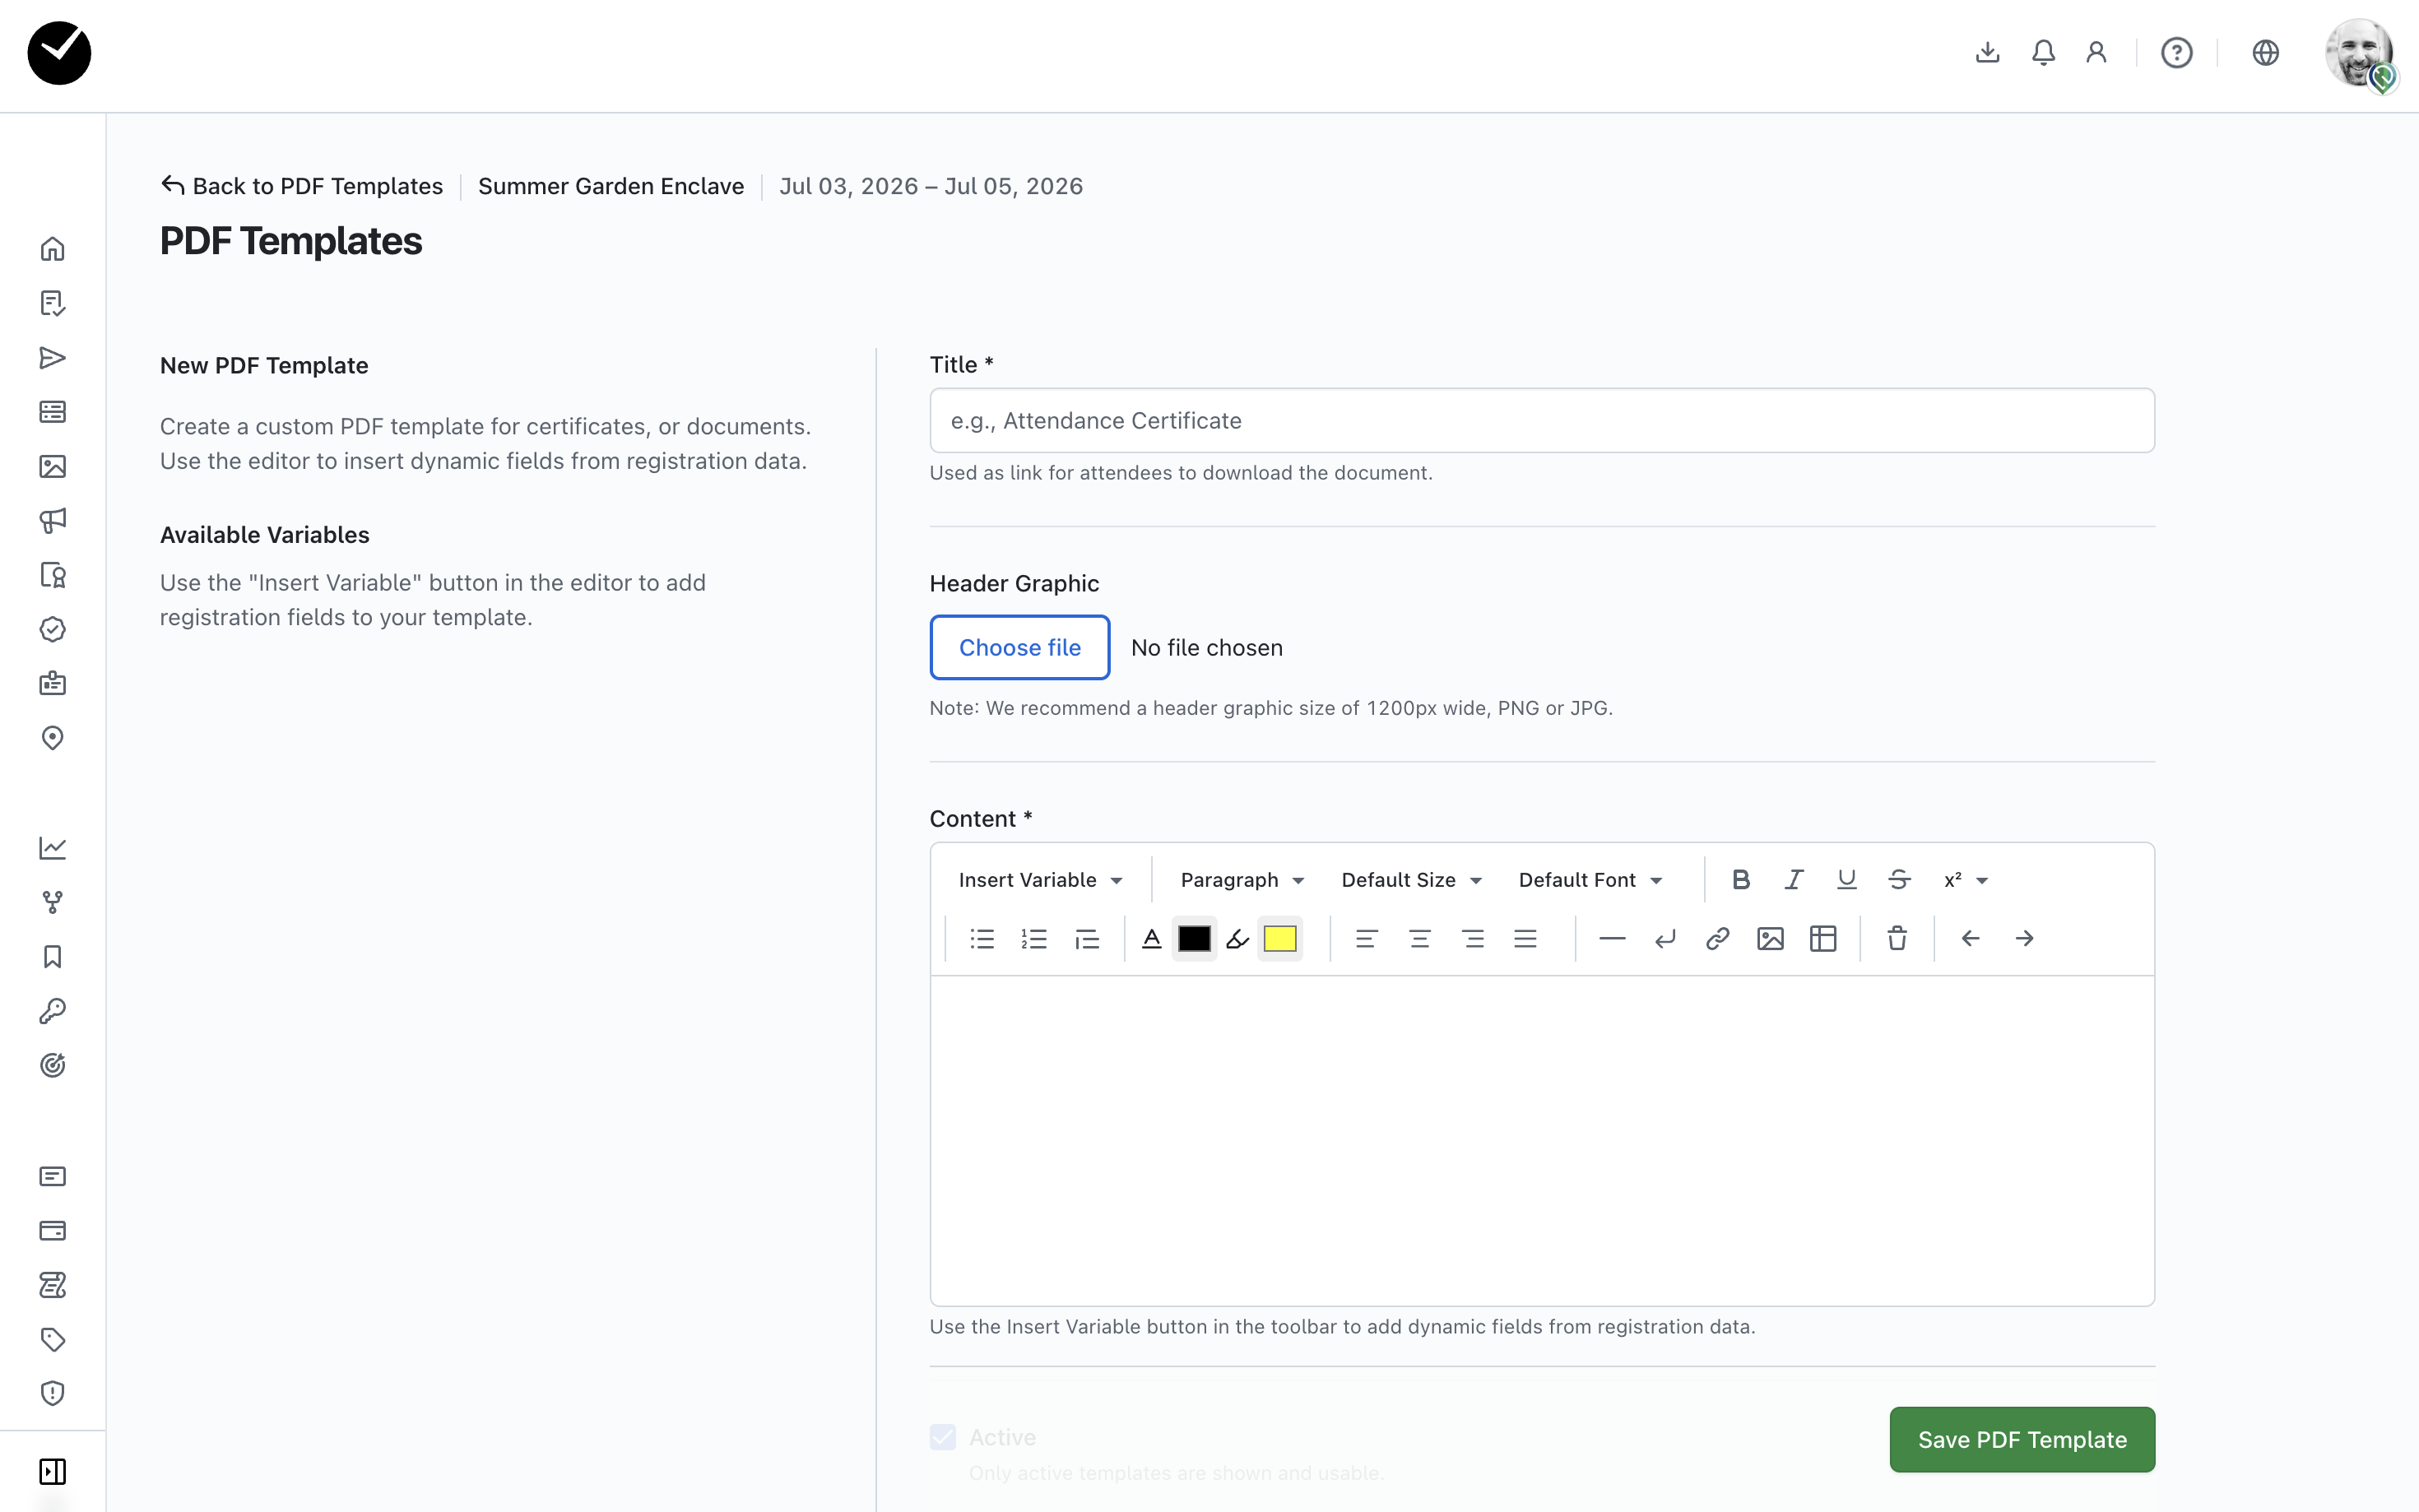Image resolution: width=2419 pixels, height=1512 pixels.
Task: Click Save PDF Template button
Action: click(2021, 1439)
